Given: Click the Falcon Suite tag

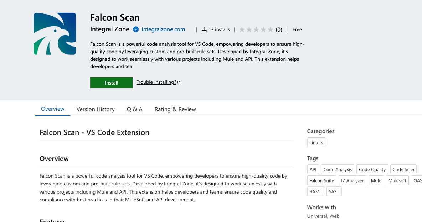Looking at the screenshot, I should click(x=321, y=181).
